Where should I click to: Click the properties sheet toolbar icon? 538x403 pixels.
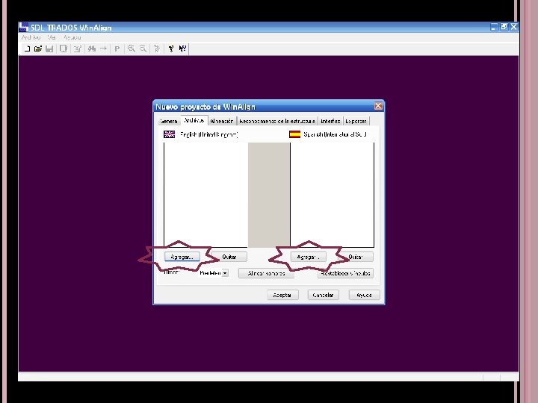77,49
